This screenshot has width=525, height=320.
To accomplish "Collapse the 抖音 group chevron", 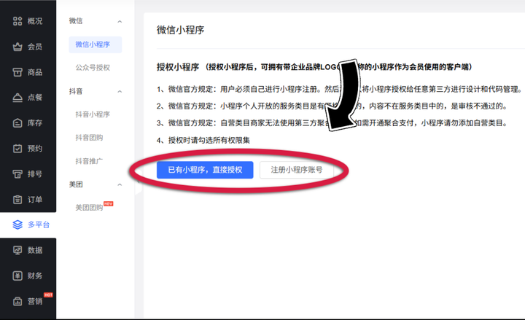I will pos(120,91).
